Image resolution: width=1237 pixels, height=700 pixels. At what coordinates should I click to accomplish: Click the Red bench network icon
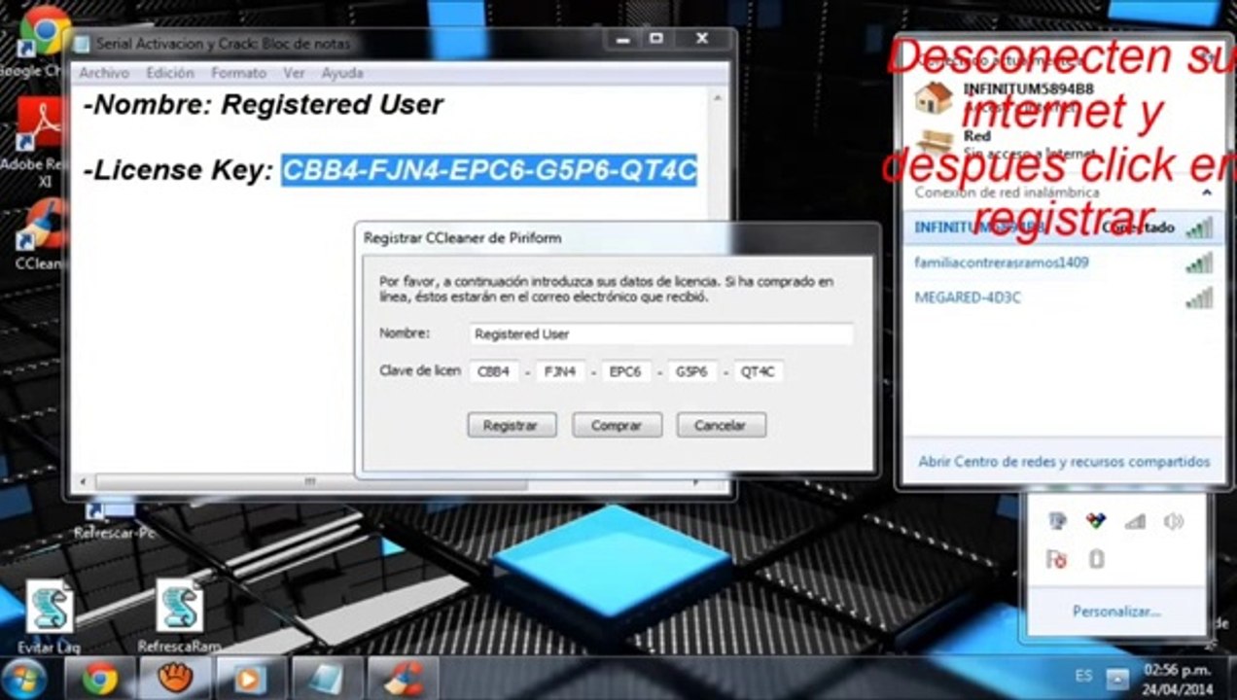click(x=934, y=142)
